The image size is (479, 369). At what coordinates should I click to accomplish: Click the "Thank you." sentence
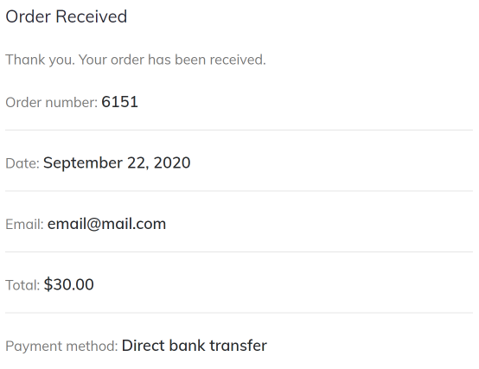40,60
